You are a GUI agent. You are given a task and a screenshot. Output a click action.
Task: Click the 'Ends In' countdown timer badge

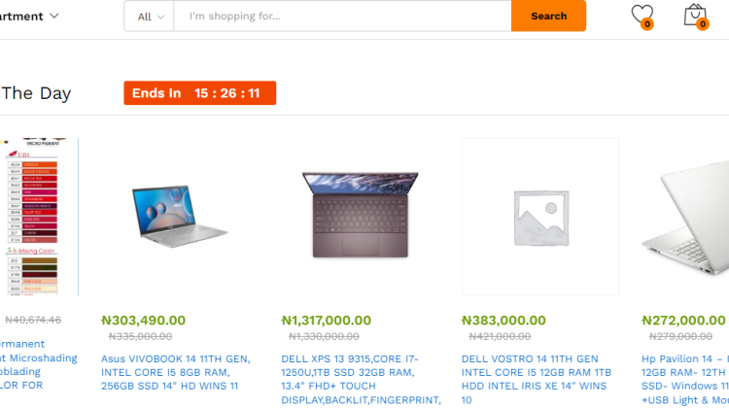[x=199, y=93]
